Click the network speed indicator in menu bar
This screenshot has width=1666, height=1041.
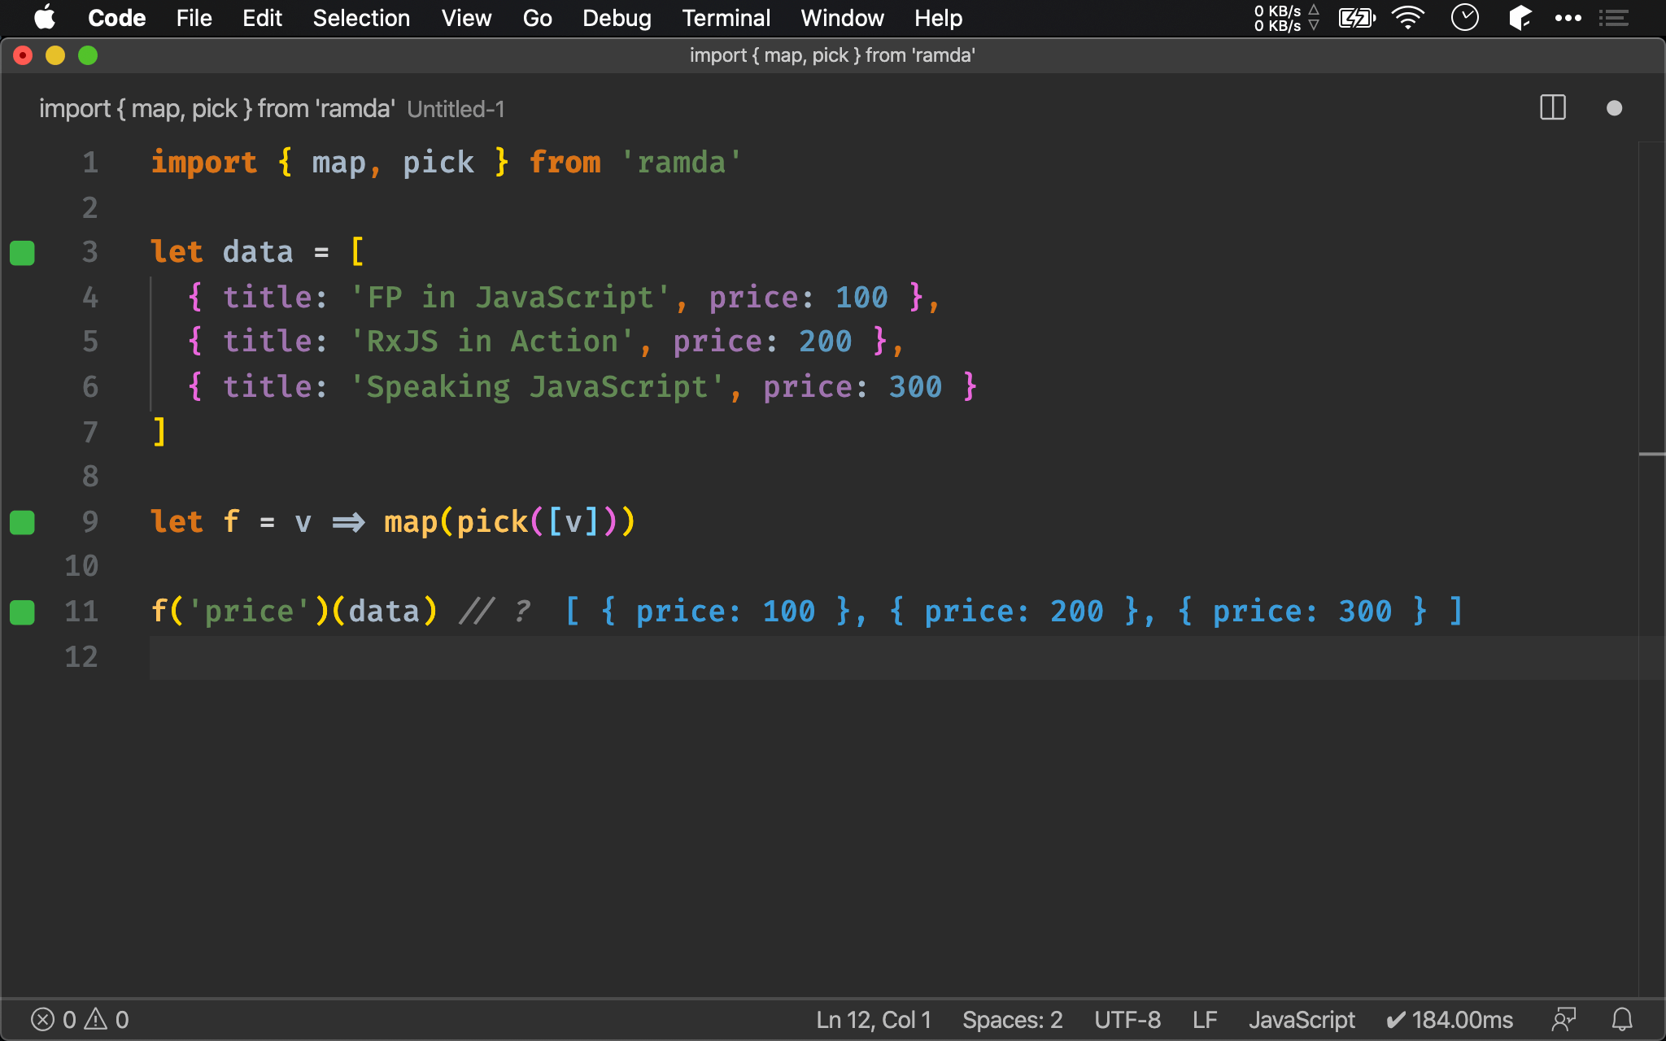tap(1286, 18)
